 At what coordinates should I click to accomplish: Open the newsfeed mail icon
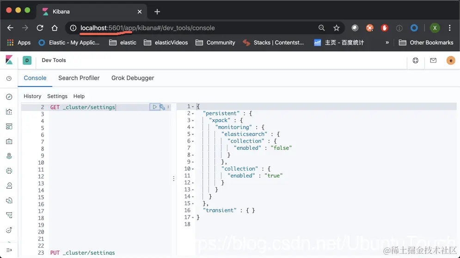tap(433, 61)
